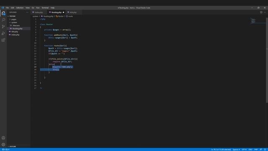268x151 pixels.
Task: Open notifications bell in status bar
Action: (265, 149)
